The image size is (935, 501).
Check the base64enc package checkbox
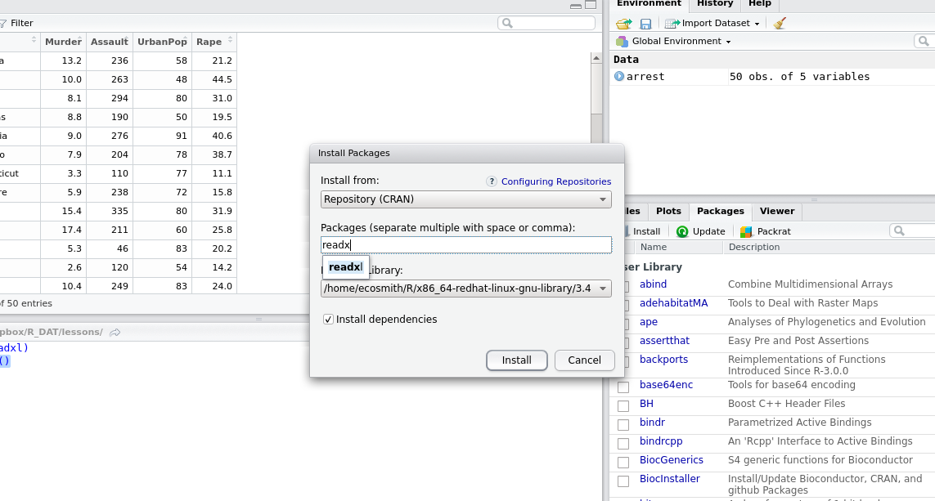[623, 387]
